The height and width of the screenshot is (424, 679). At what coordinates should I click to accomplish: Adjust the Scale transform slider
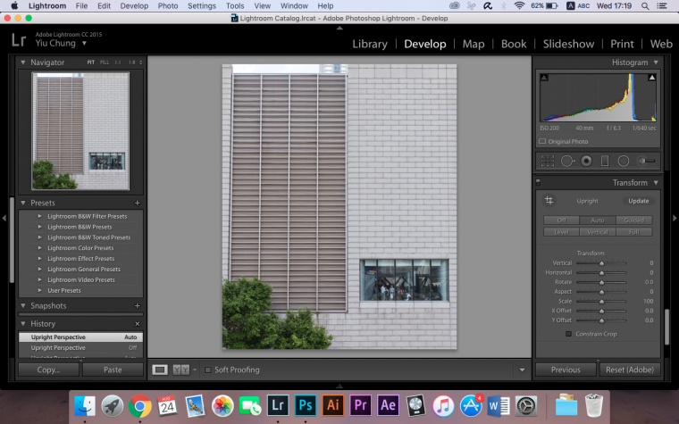[601, 301]
